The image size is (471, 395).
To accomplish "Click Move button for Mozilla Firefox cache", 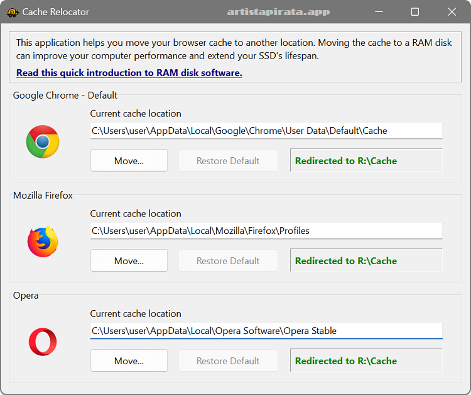I will click(129, 260).
